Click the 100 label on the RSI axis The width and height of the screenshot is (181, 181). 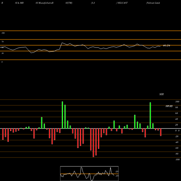pyautogui.click(x=3, y=33)
